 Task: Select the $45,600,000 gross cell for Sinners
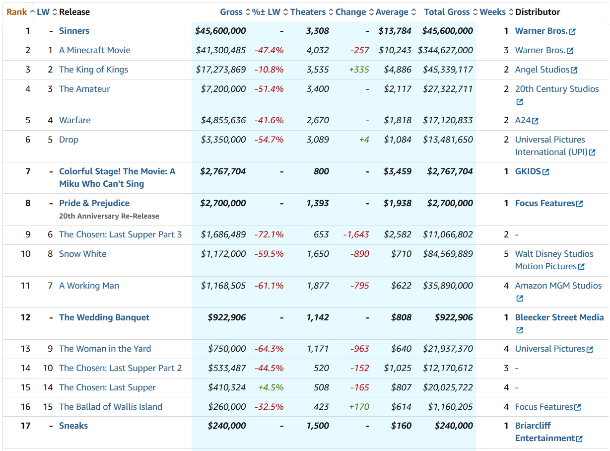220,31
